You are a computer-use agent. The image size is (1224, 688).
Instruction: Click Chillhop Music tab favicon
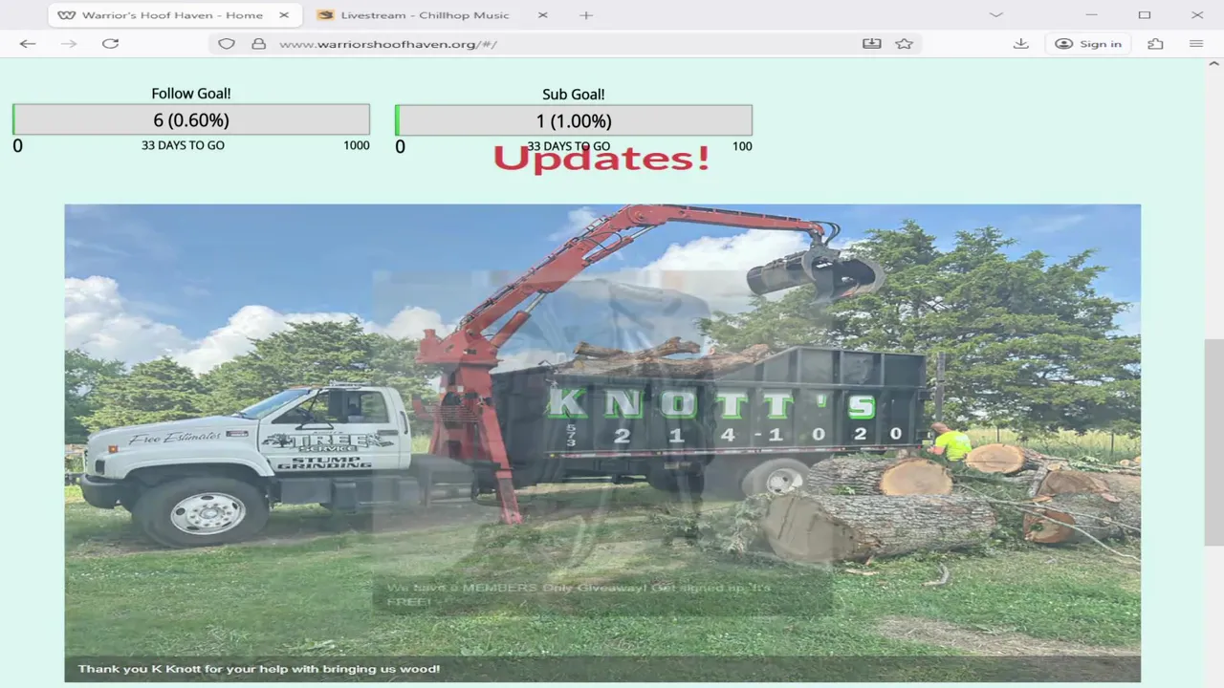[x=325, y=15]
